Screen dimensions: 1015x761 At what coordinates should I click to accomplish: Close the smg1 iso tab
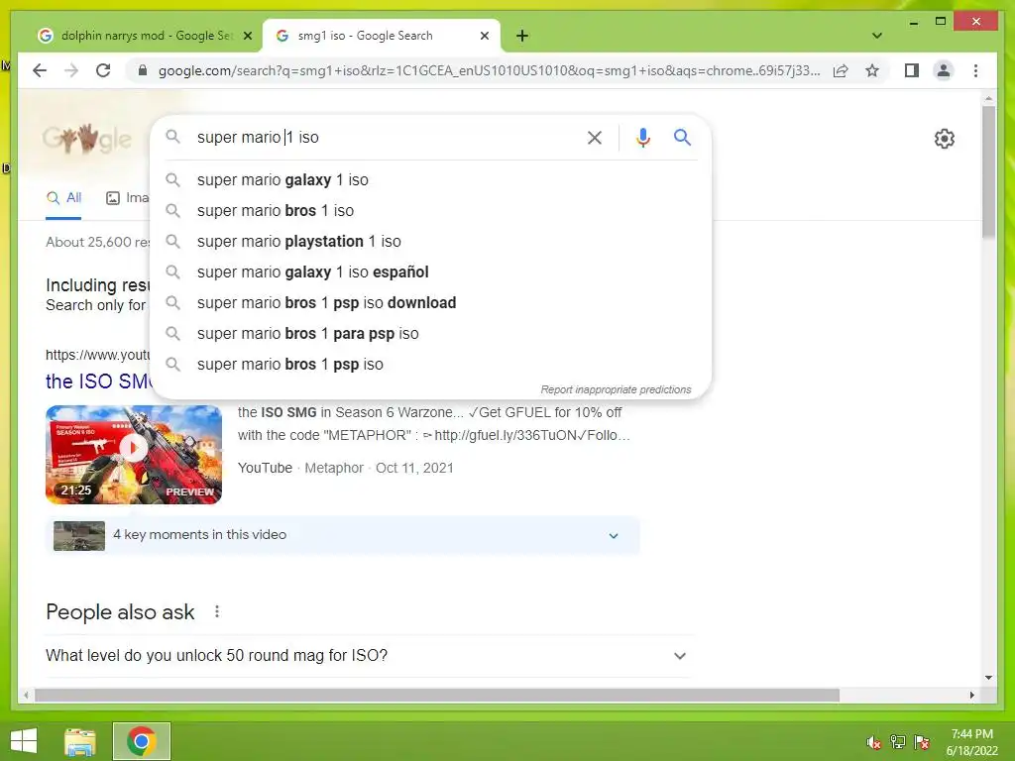[484, 37]
